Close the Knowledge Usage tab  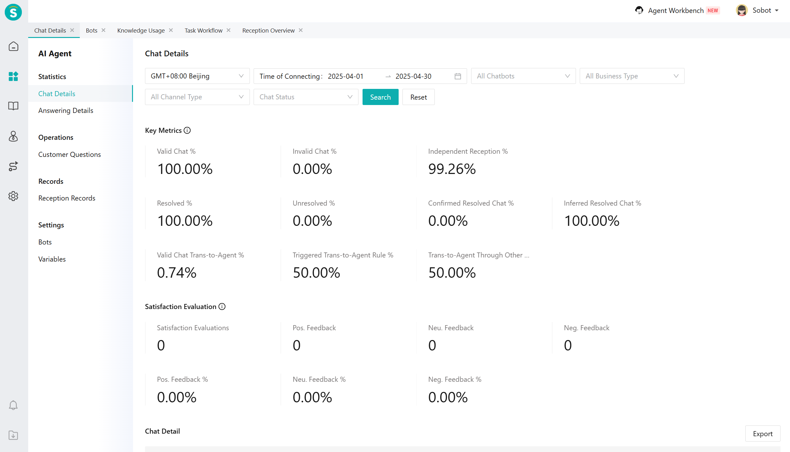point(171,30)
